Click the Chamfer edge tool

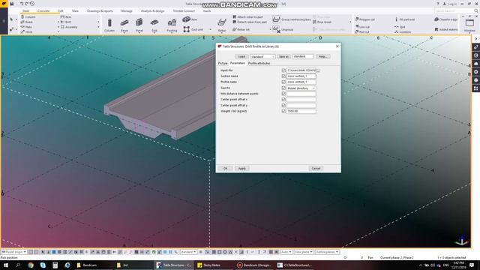tap(445, 19)
